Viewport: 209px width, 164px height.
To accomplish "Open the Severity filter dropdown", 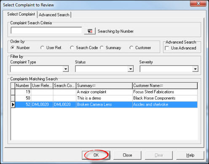I will coord(195,69).
